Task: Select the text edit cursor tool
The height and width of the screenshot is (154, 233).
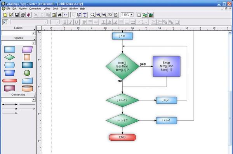Action: click(x=79, y=15)
